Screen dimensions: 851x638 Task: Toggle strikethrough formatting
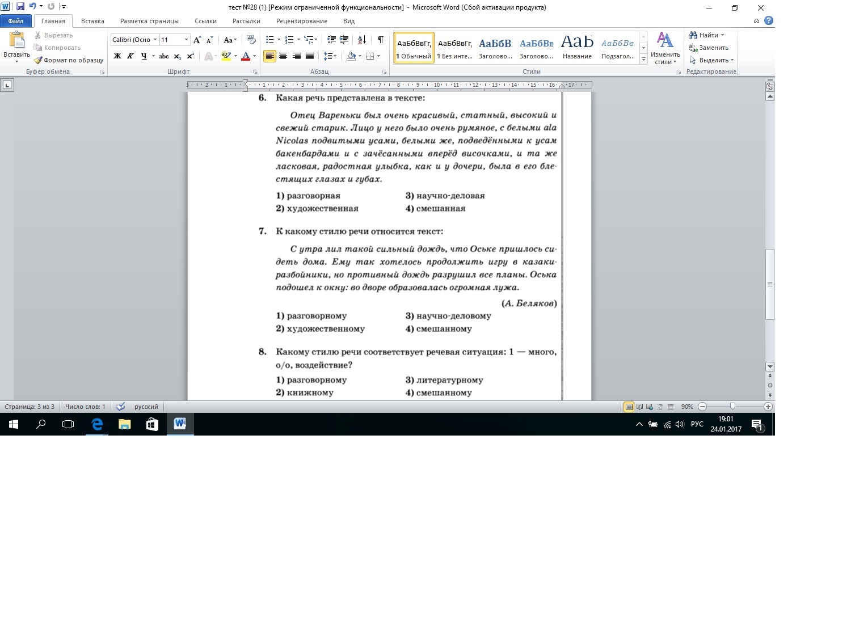(x=164, y=56)
